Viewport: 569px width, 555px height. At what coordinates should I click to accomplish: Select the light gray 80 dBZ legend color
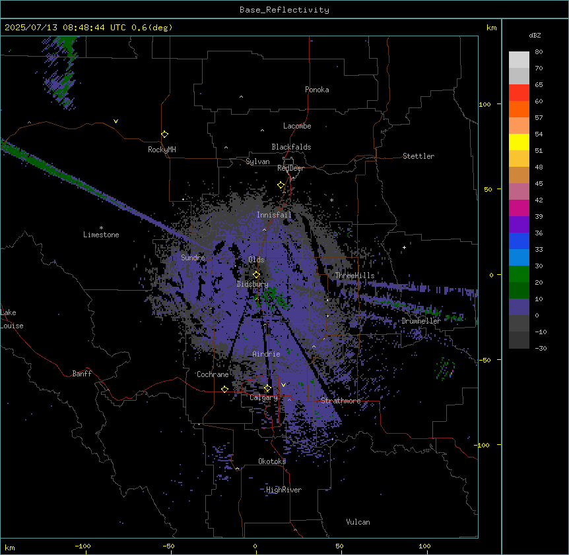tap(519, 60)
